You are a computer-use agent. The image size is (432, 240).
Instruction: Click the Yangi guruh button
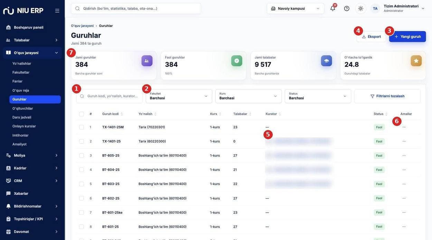tap(407, 37)
